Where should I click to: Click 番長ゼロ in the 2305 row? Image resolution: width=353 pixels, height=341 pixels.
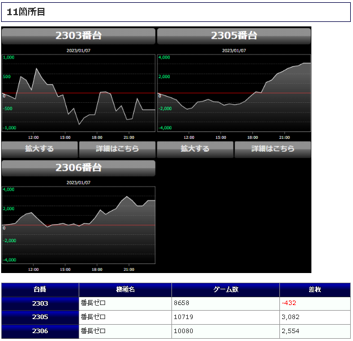[x=93, y=317]
